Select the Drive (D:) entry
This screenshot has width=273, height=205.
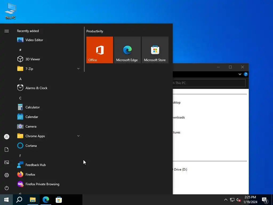click(x=180, y=169)
